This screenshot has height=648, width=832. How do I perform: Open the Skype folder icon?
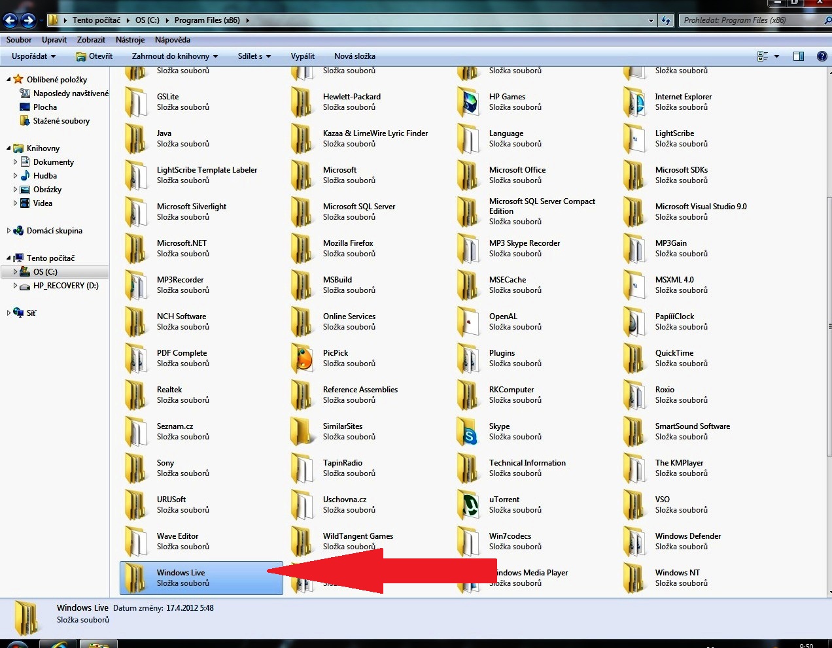click(468, 431)
